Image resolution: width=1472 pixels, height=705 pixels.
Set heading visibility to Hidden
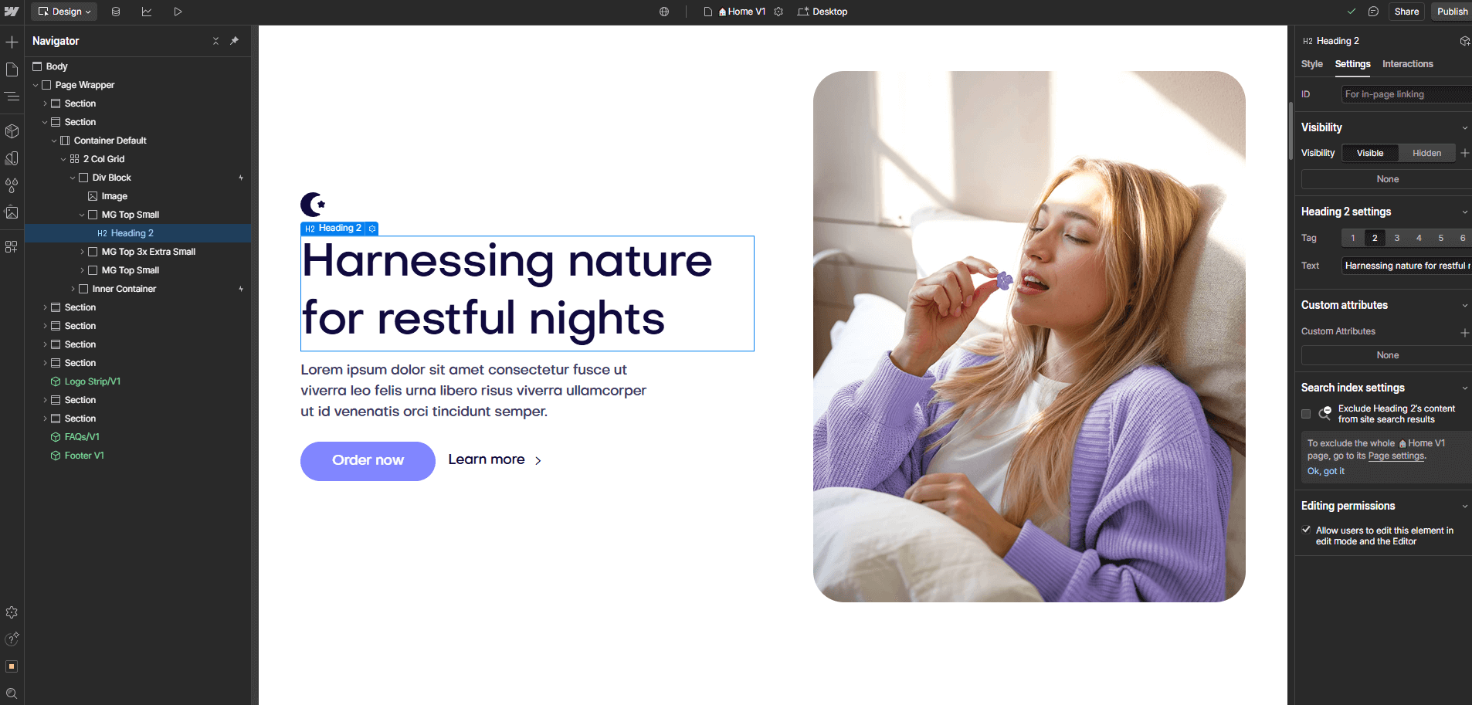pos(1426,153)
